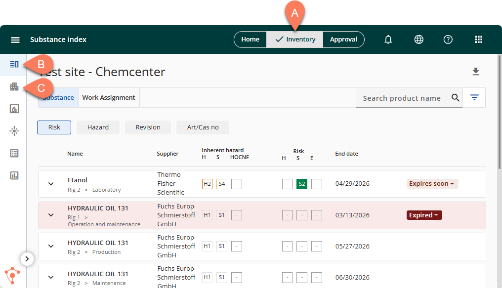The width and height of the screenshot is (502, 288).
Task: Switch to the Work Assignment tab
Action: tap(109, 98)
